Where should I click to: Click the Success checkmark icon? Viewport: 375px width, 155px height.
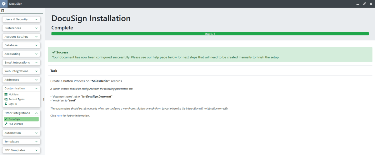[x=54, y=52]
